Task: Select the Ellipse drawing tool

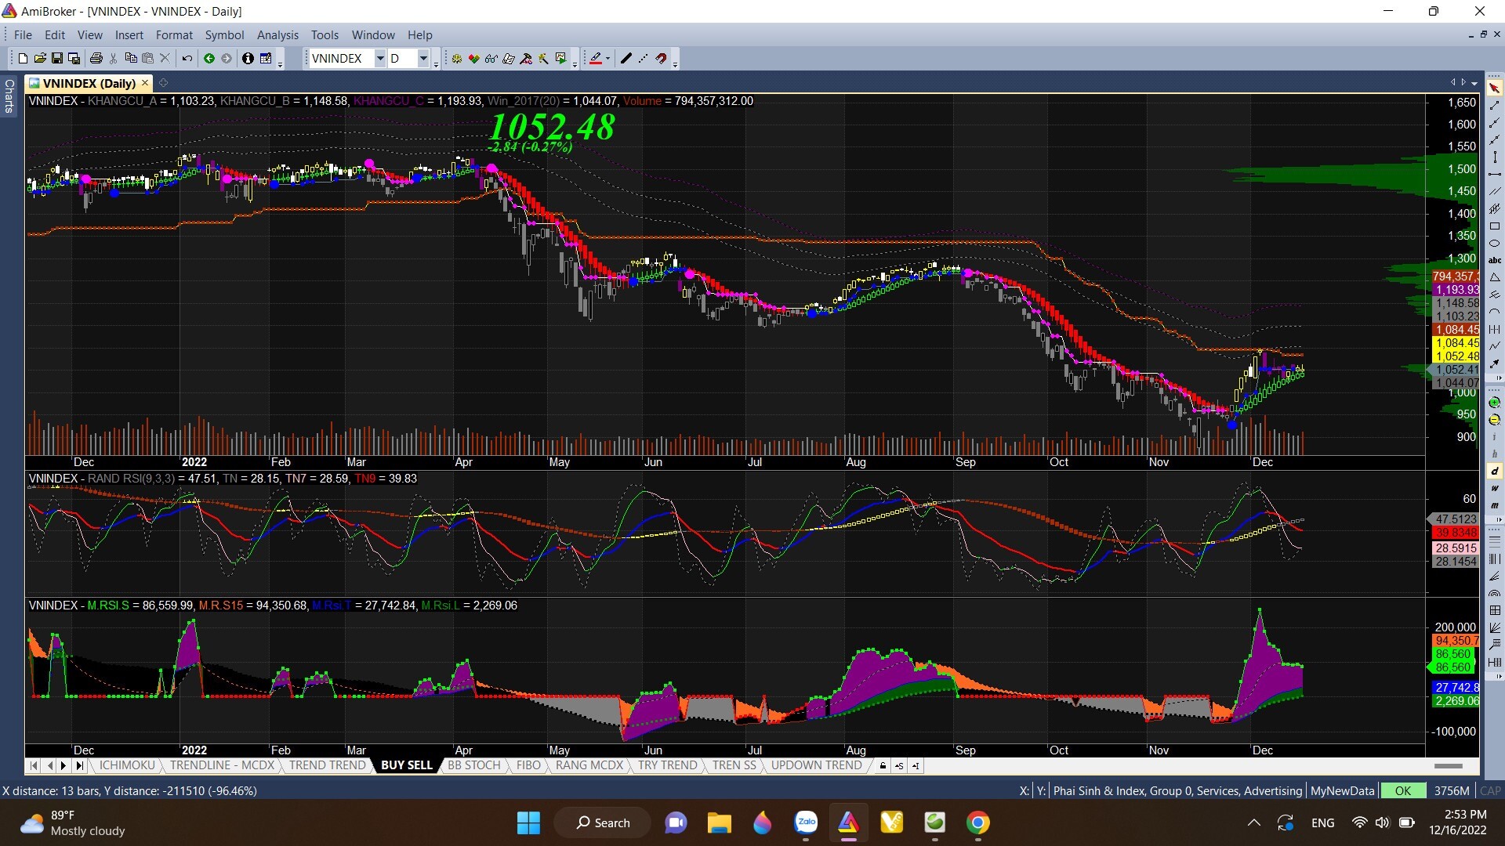Action: pyautogui.click(x=1495, y=243)
